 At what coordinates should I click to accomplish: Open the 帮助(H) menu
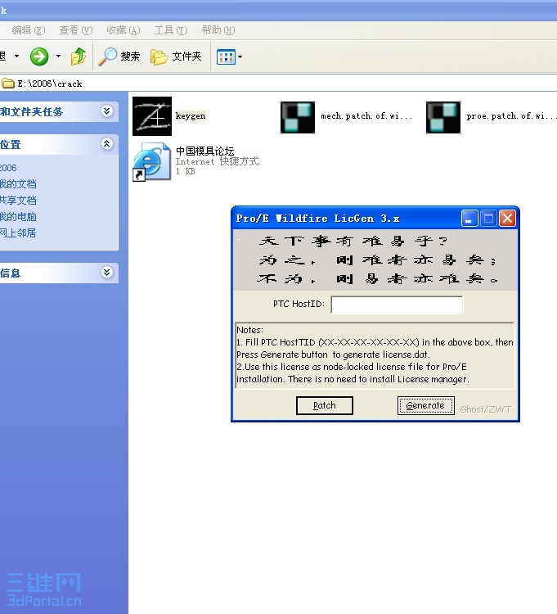(x=218, y=30)
